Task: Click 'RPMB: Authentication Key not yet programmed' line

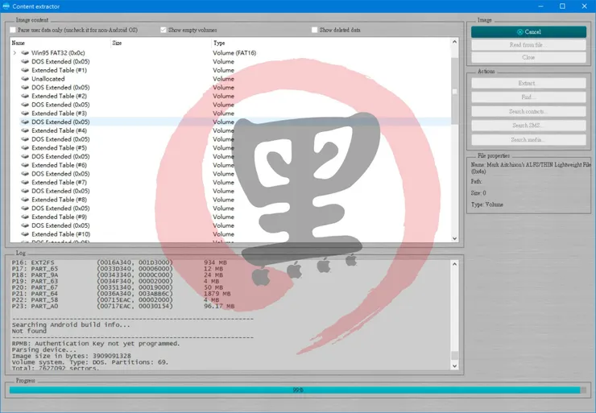Action: coord(96,344)
